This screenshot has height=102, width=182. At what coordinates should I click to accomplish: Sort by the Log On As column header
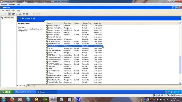[x=98, y=23]
